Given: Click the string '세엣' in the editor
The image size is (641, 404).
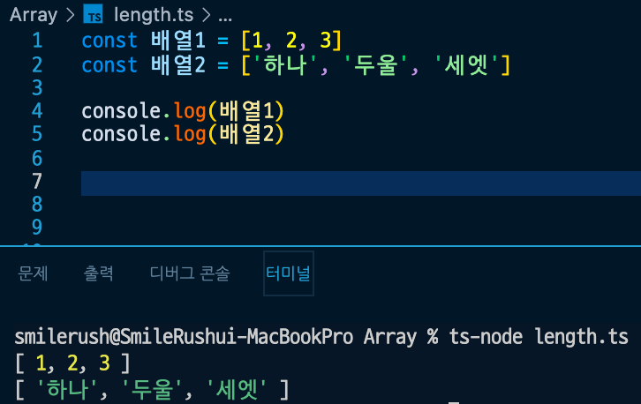Looking at the screenshot, I should click(x=466, y=65).
